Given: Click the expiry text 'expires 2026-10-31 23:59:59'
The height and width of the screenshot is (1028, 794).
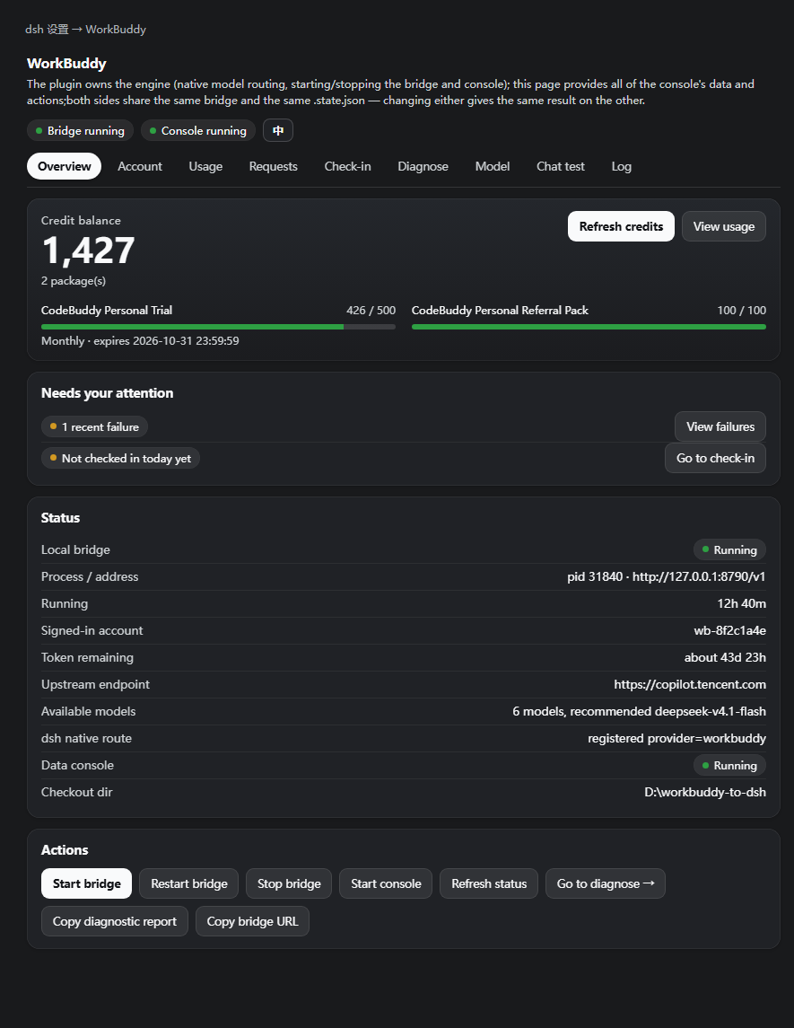Looking at the screenshot, I should [166, 341].
